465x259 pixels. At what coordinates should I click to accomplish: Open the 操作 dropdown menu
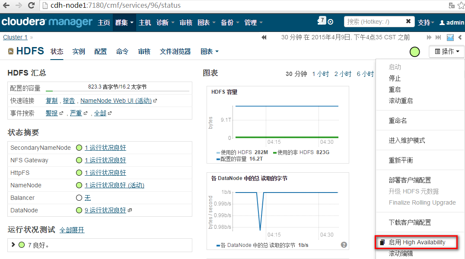pos(446,51)
